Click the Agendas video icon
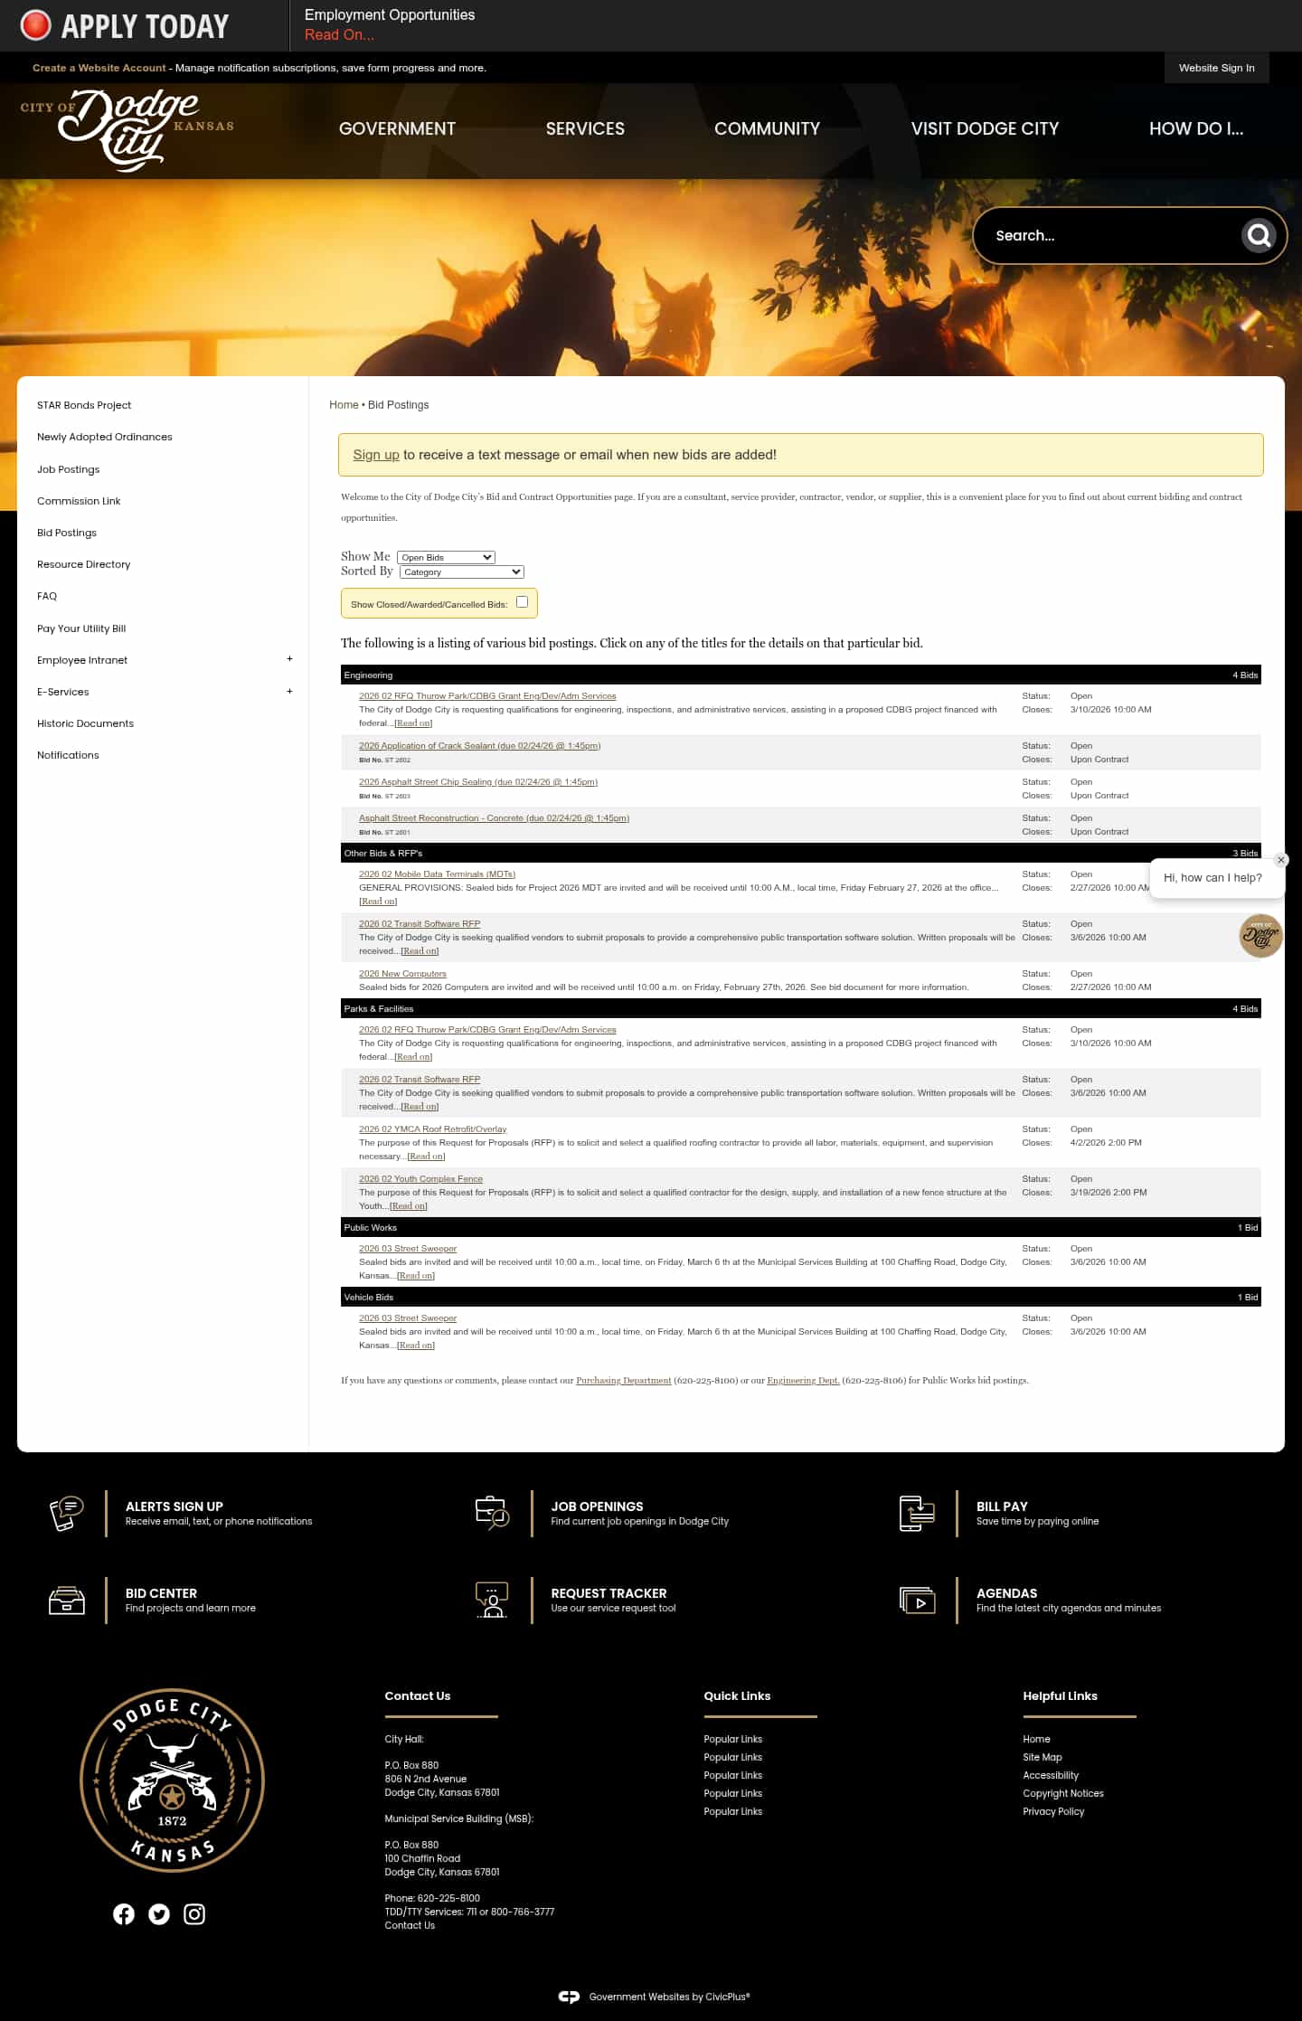The image size is (1302, 2021). click(x=917, y=1600)
